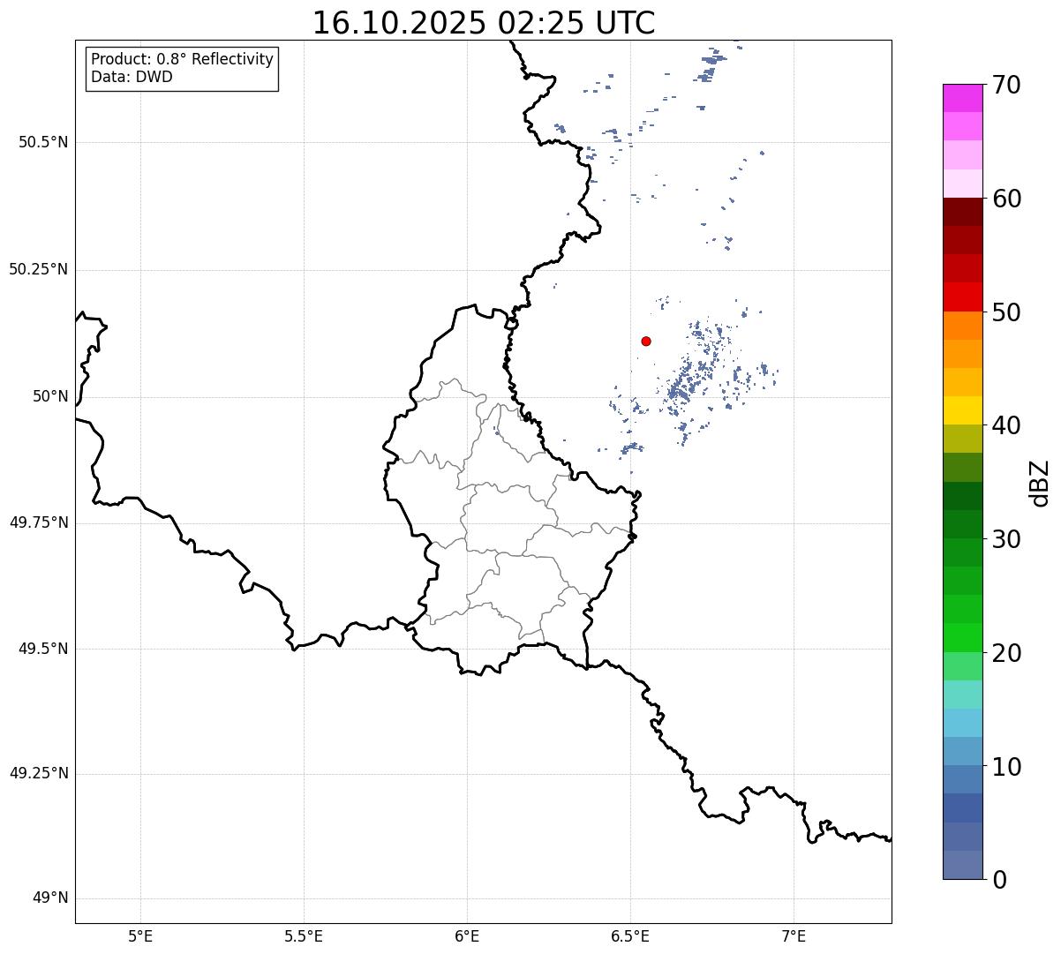Pick the bright magenta colorbar segment at top

pos(962,98)
